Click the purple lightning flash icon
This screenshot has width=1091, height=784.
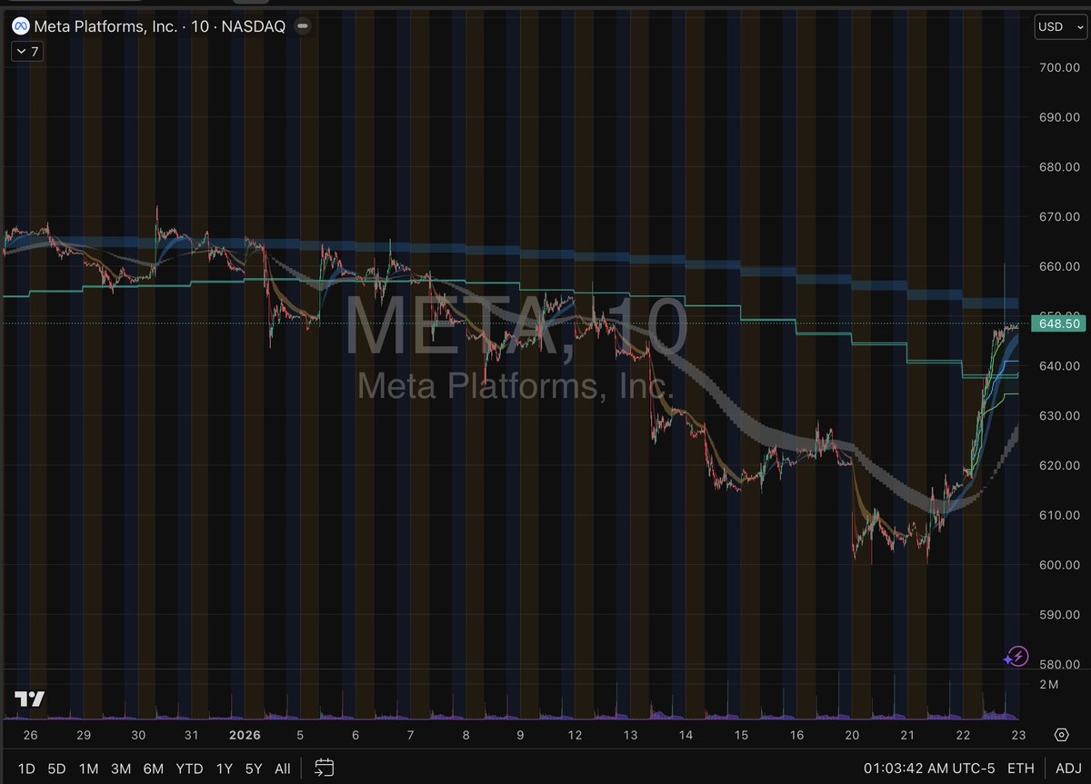[x=1016, y=656]
